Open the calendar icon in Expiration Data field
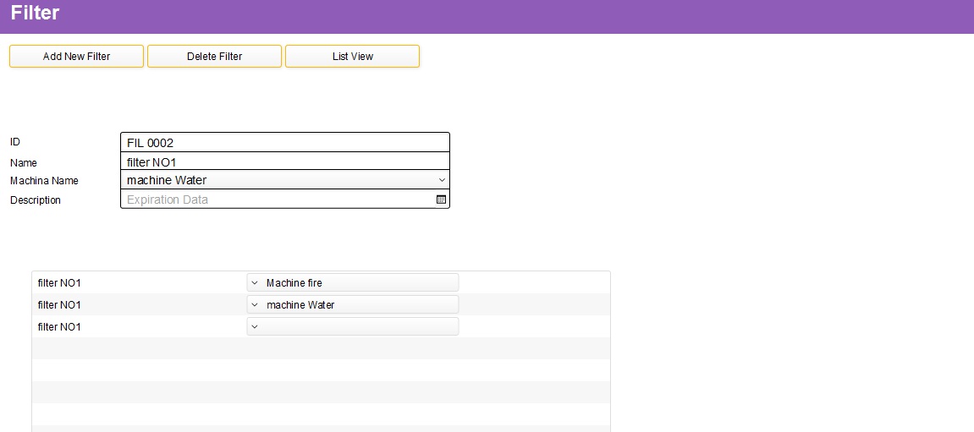Screen dimensions: 974x432 point(441,200)
